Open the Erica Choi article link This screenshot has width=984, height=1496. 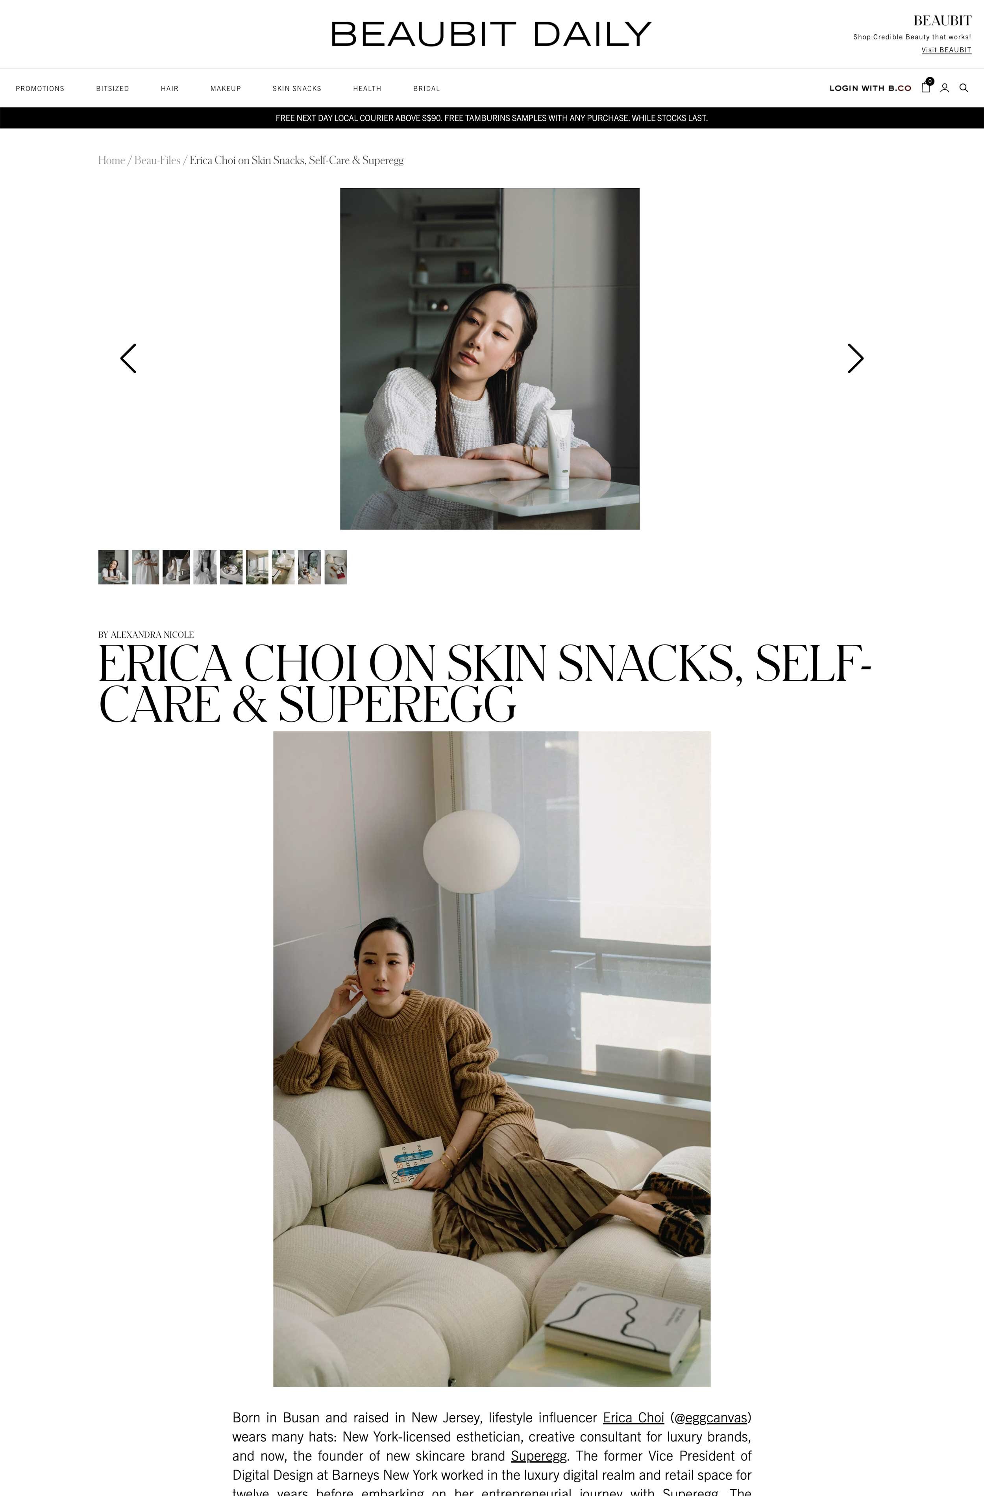coord(633,1417)
